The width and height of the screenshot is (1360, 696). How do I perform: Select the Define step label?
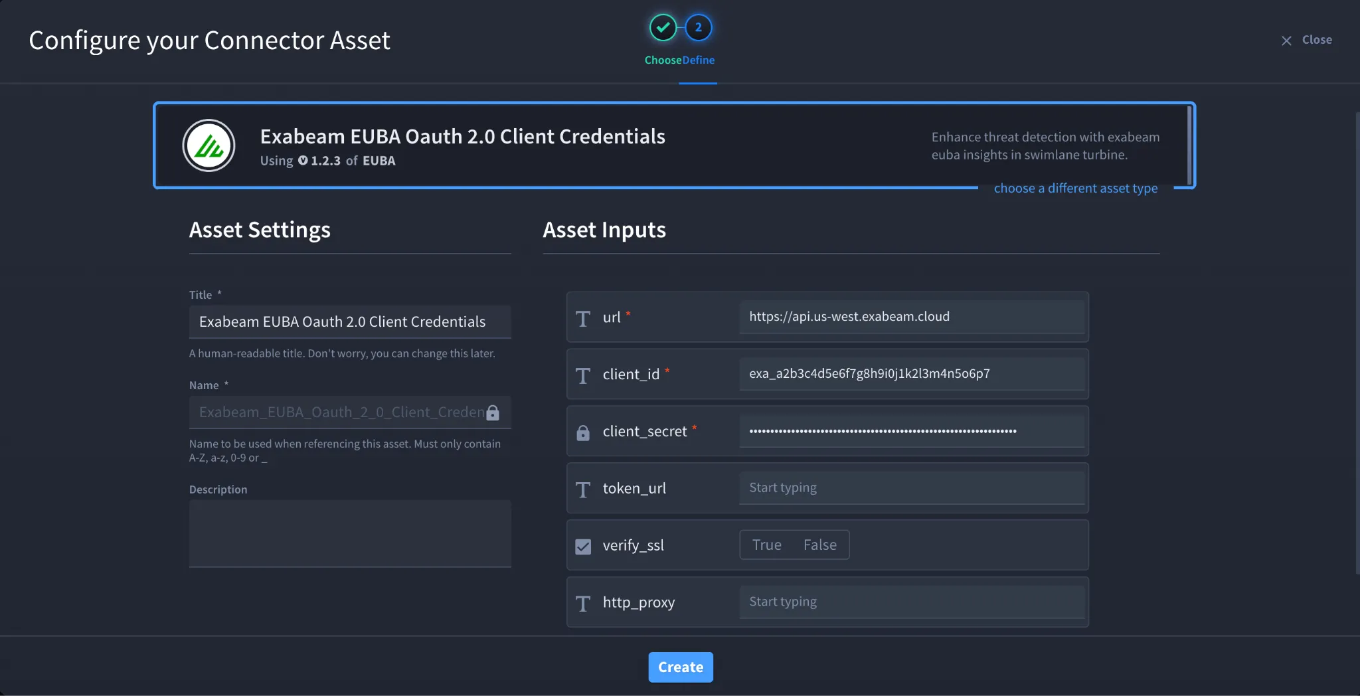699,60
